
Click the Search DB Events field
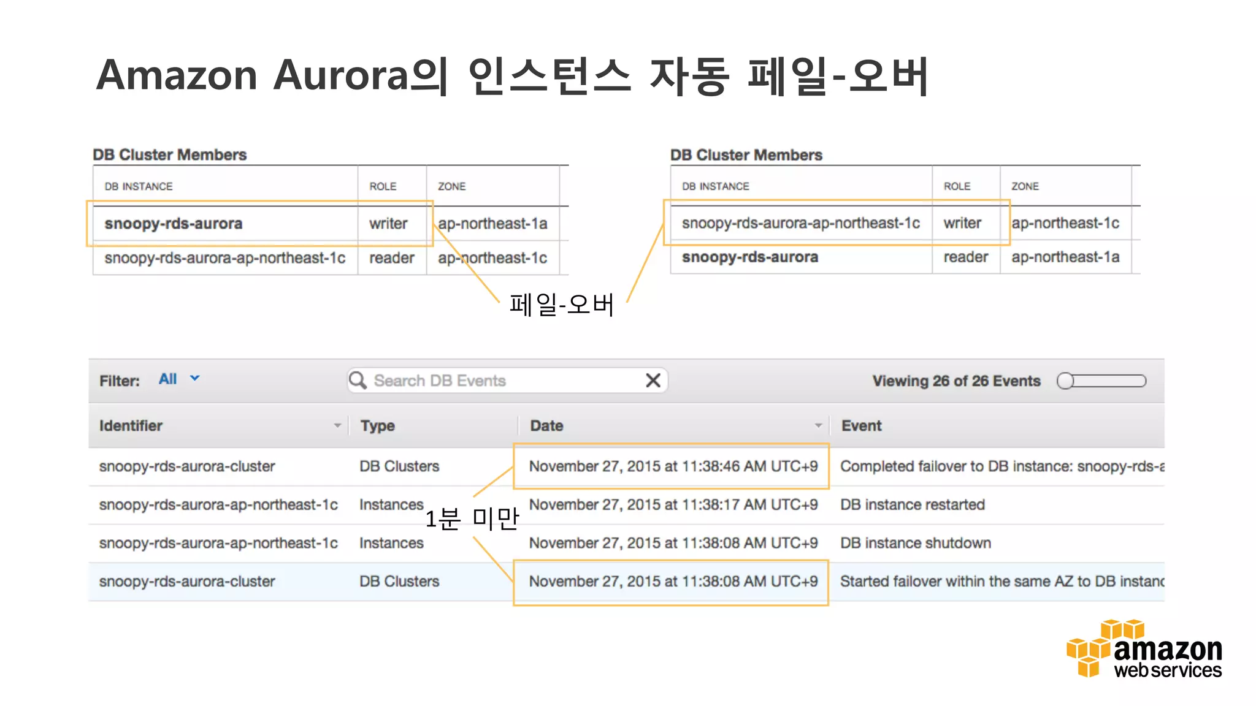click(507, 381)
